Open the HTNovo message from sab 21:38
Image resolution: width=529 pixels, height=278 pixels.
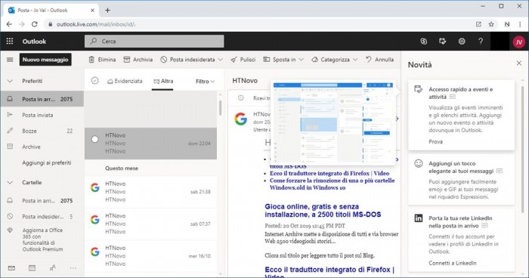pos(150,192)
